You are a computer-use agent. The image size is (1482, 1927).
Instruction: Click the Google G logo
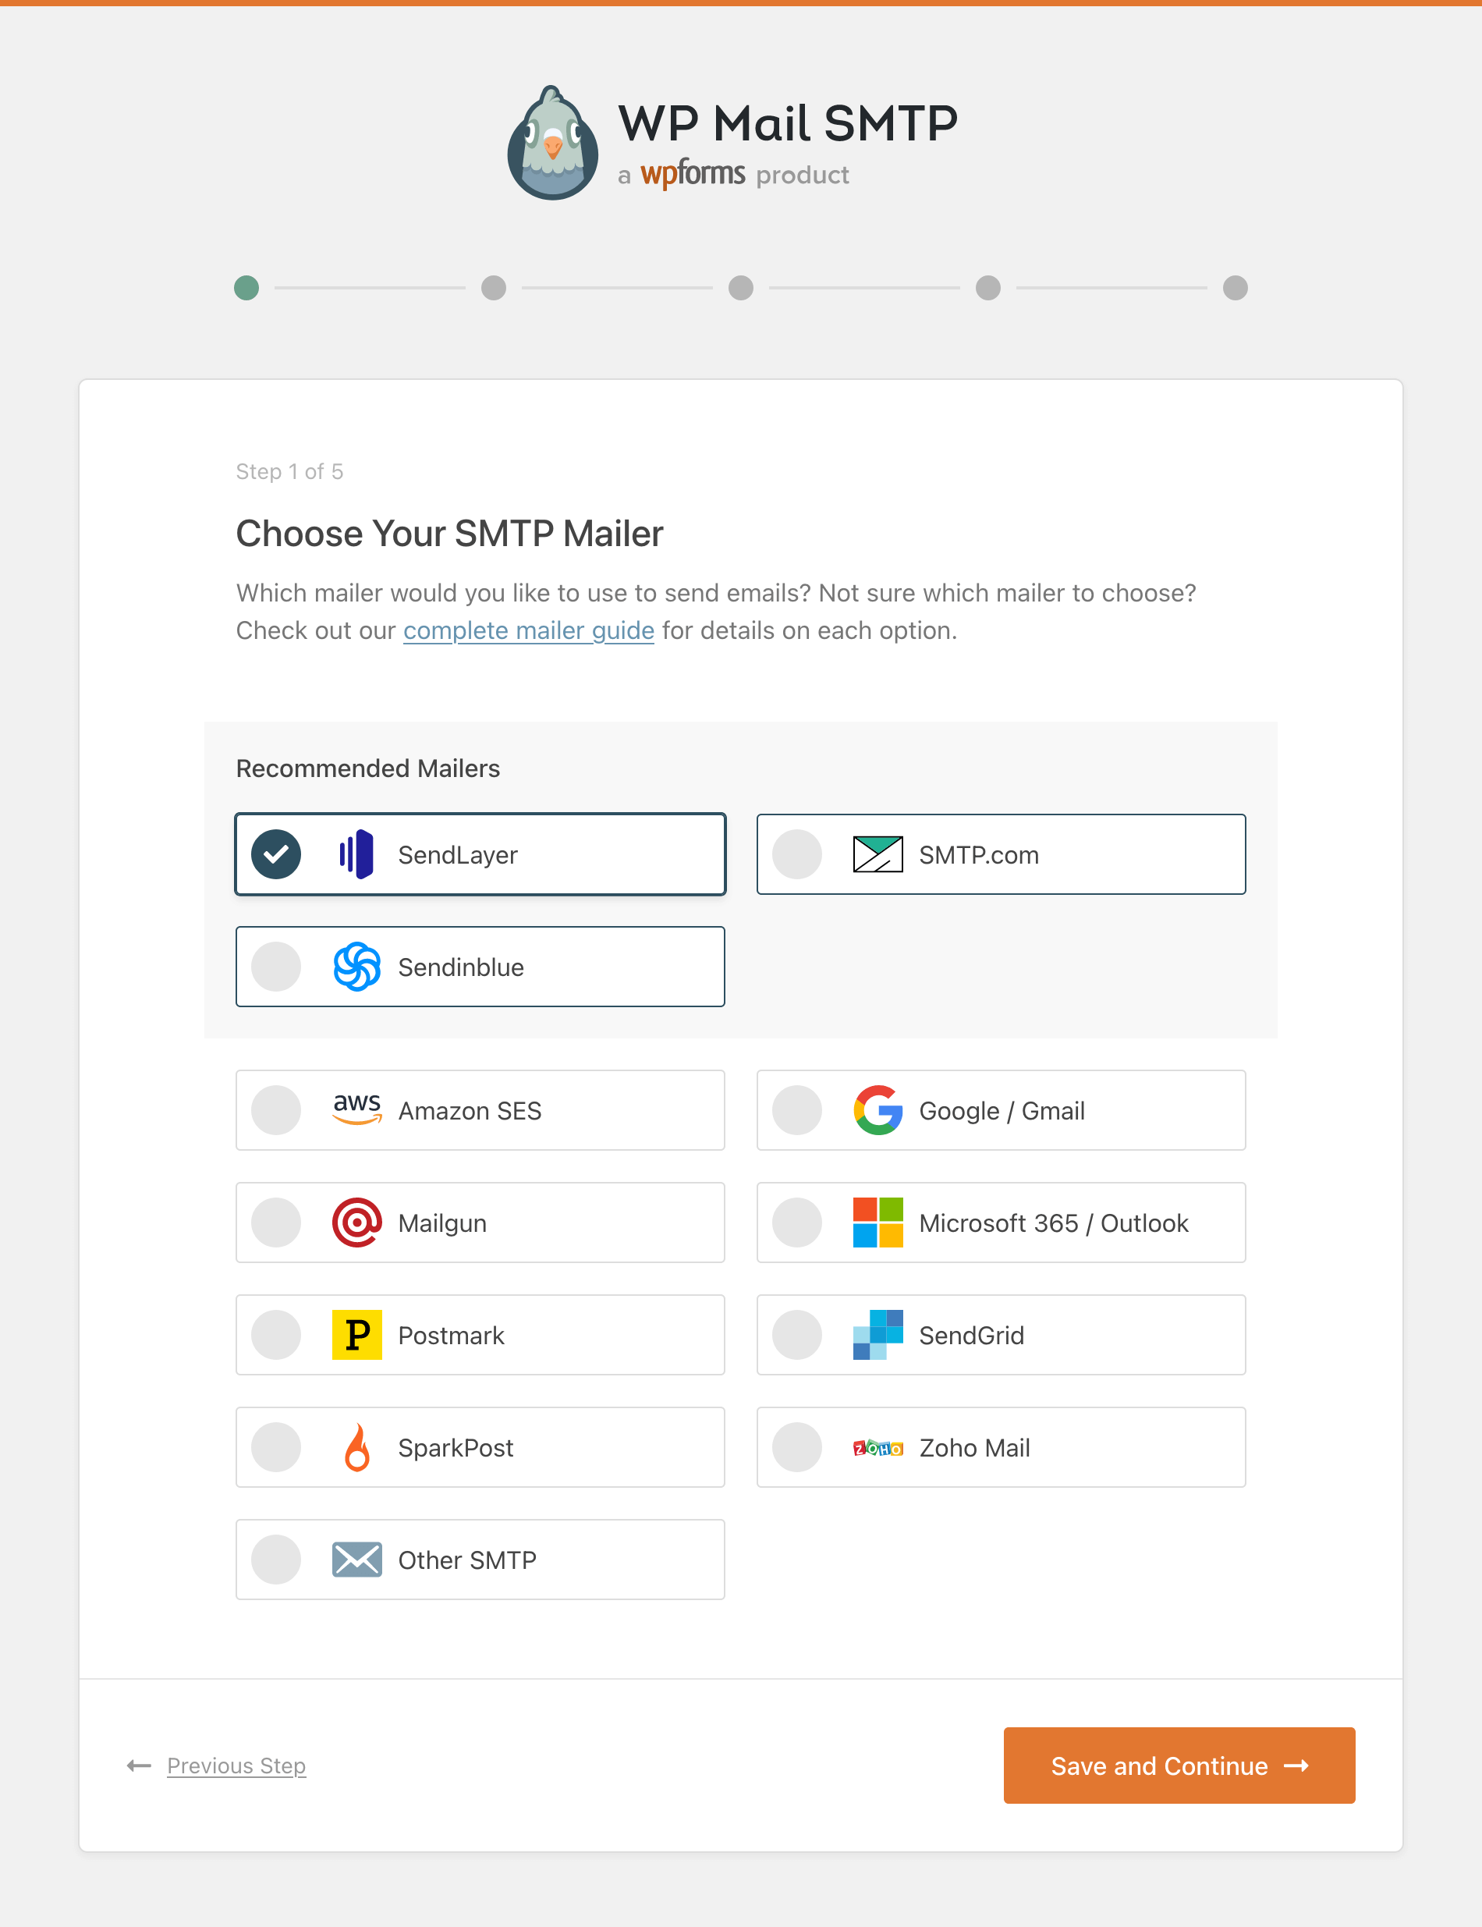pyautogui.click(x=877, y=1110)
